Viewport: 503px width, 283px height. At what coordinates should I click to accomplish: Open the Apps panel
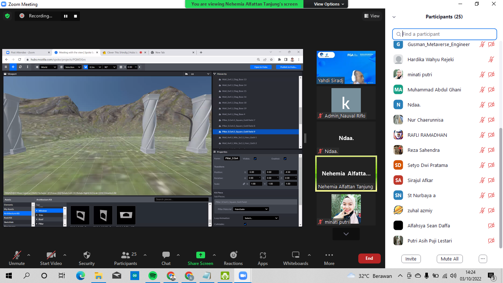(263, 255)
